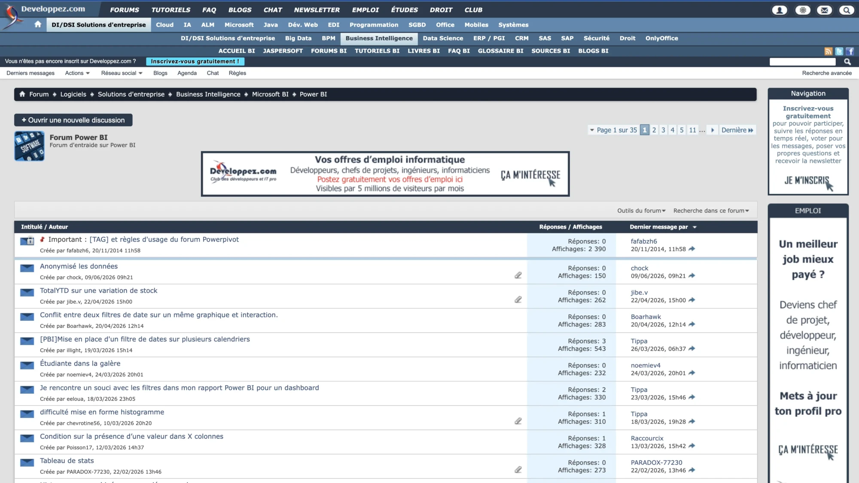Go to last post arrow for noemiev4 thread

pos(691,373)
